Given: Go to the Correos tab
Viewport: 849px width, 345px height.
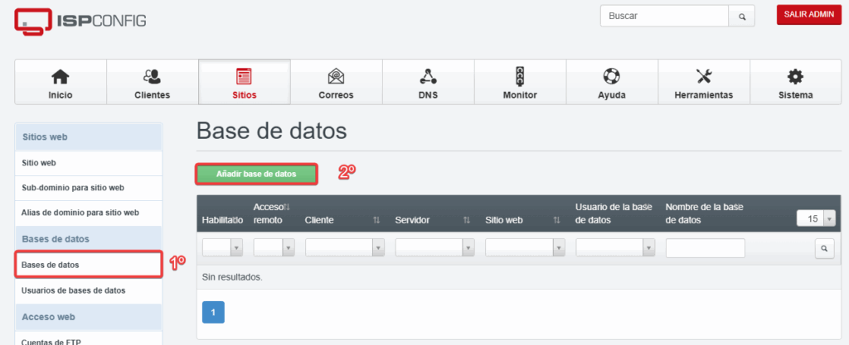Looking at the screenshot, I should [x=337, y=82].
